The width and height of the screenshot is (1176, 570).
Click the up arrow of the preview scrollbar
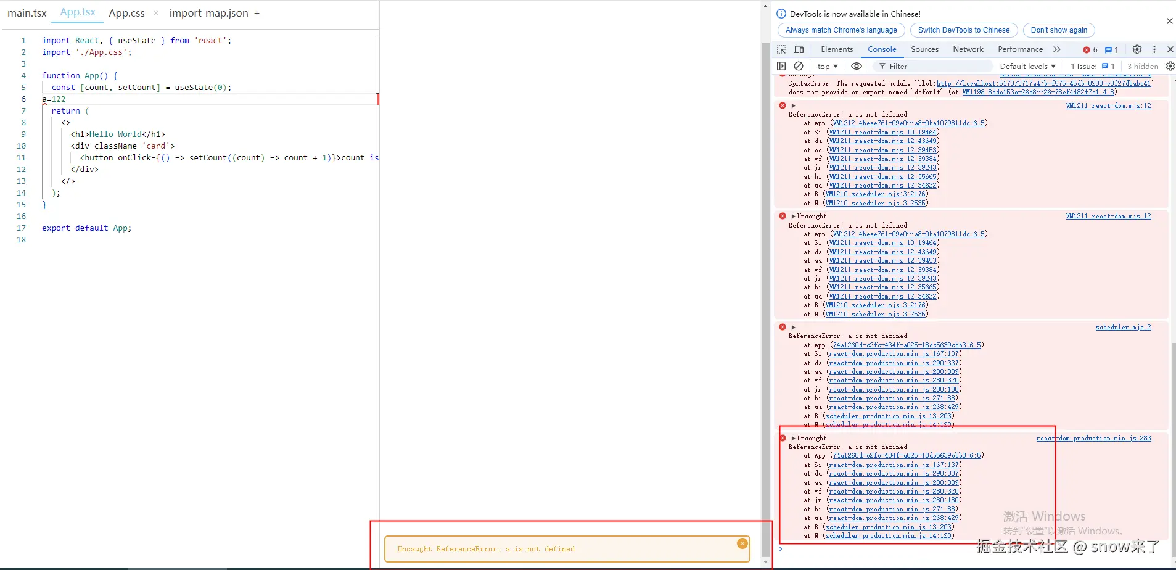[766, 6]
